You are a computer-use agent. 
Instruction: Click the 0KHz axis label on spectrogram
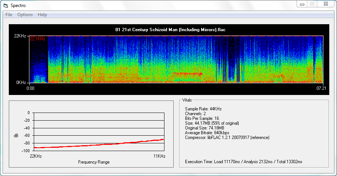[20, 82]
